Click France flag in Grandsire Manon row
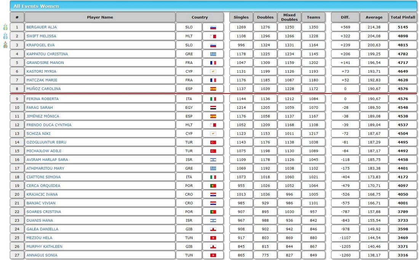The width and height of the screenshot is (419, 260). (213, 63)
